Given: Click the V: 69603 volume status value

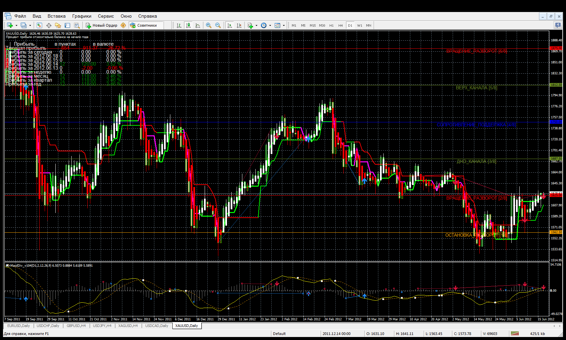Looking at the screenshot, I should [490, 333].
